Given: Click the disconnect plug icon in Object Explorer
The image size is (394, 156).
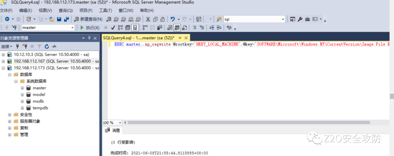Looking at the screenshot, I should coord(25,46).
